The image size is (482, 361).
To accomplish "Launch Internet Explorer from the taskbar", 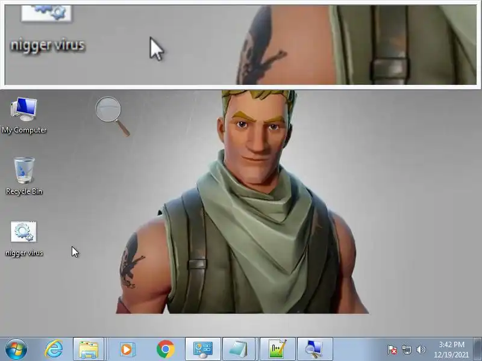I will click(54, 350).
